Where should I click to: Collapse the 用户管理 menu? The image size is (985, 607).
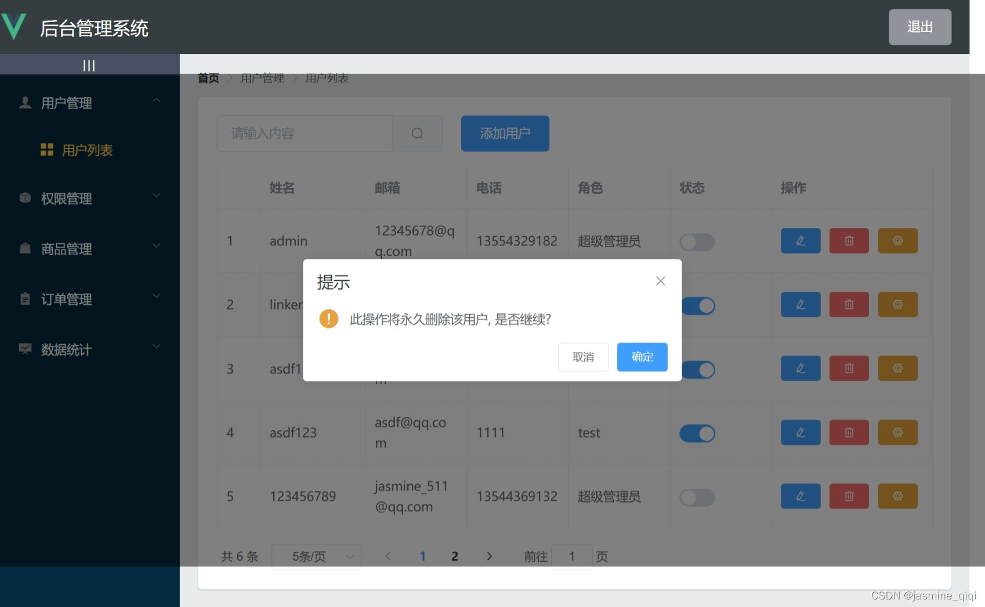pos(90,103)
